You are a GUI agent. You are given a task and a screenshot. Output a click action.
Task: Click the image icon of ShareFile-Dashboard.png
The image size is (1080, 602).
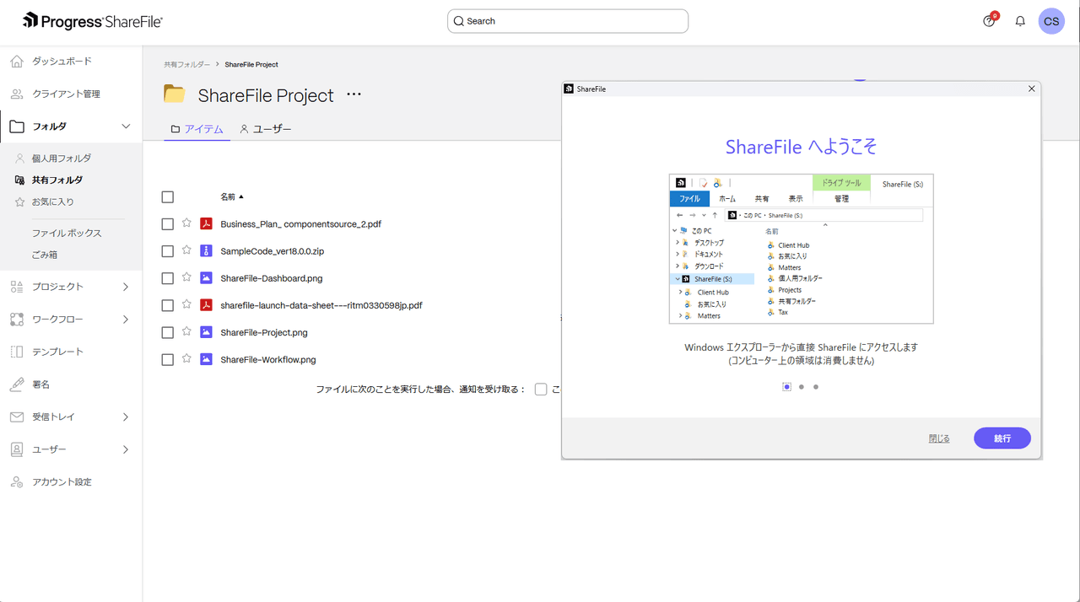tap(206, 278)
